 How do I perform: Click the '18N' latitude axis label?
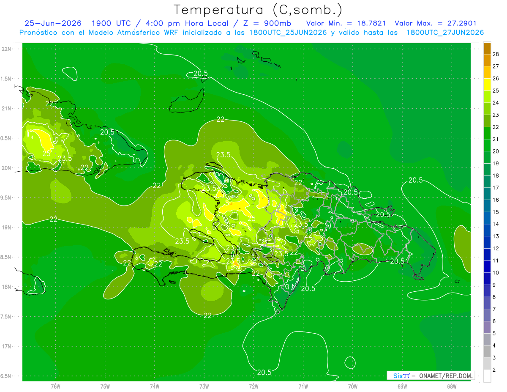coord(7,287)
